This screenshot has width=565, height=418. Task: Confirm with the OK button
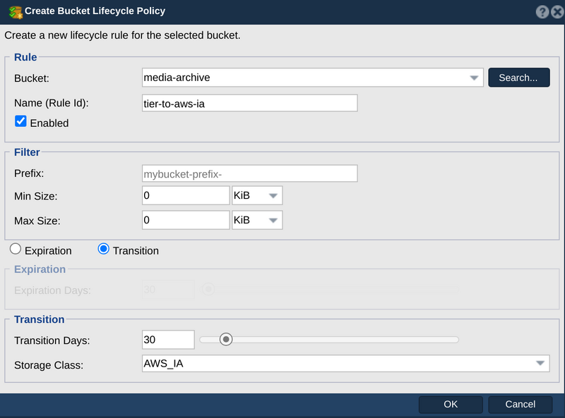[x=451, y=405]
